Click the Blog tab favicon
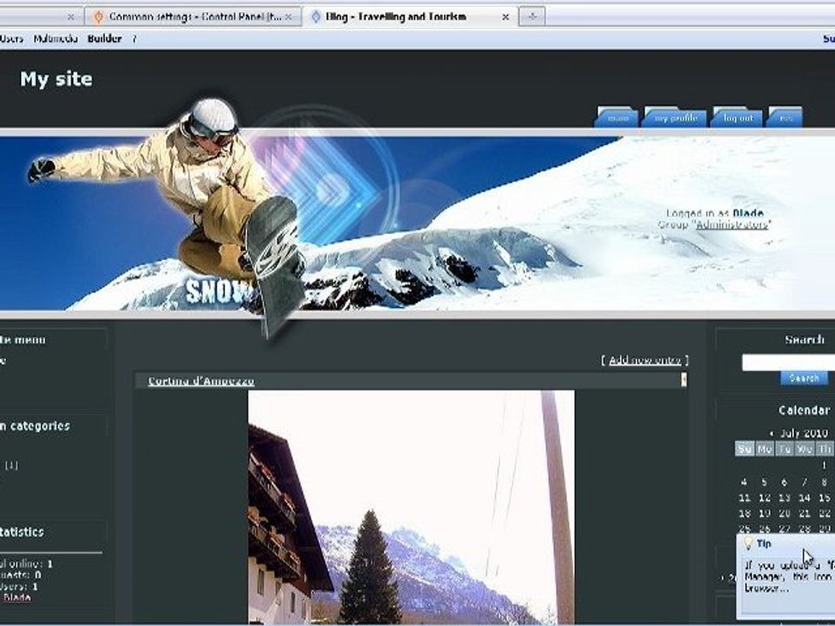The width and height of the screenshot is (835, 626). pyautogui.click(x=316, y=17)
